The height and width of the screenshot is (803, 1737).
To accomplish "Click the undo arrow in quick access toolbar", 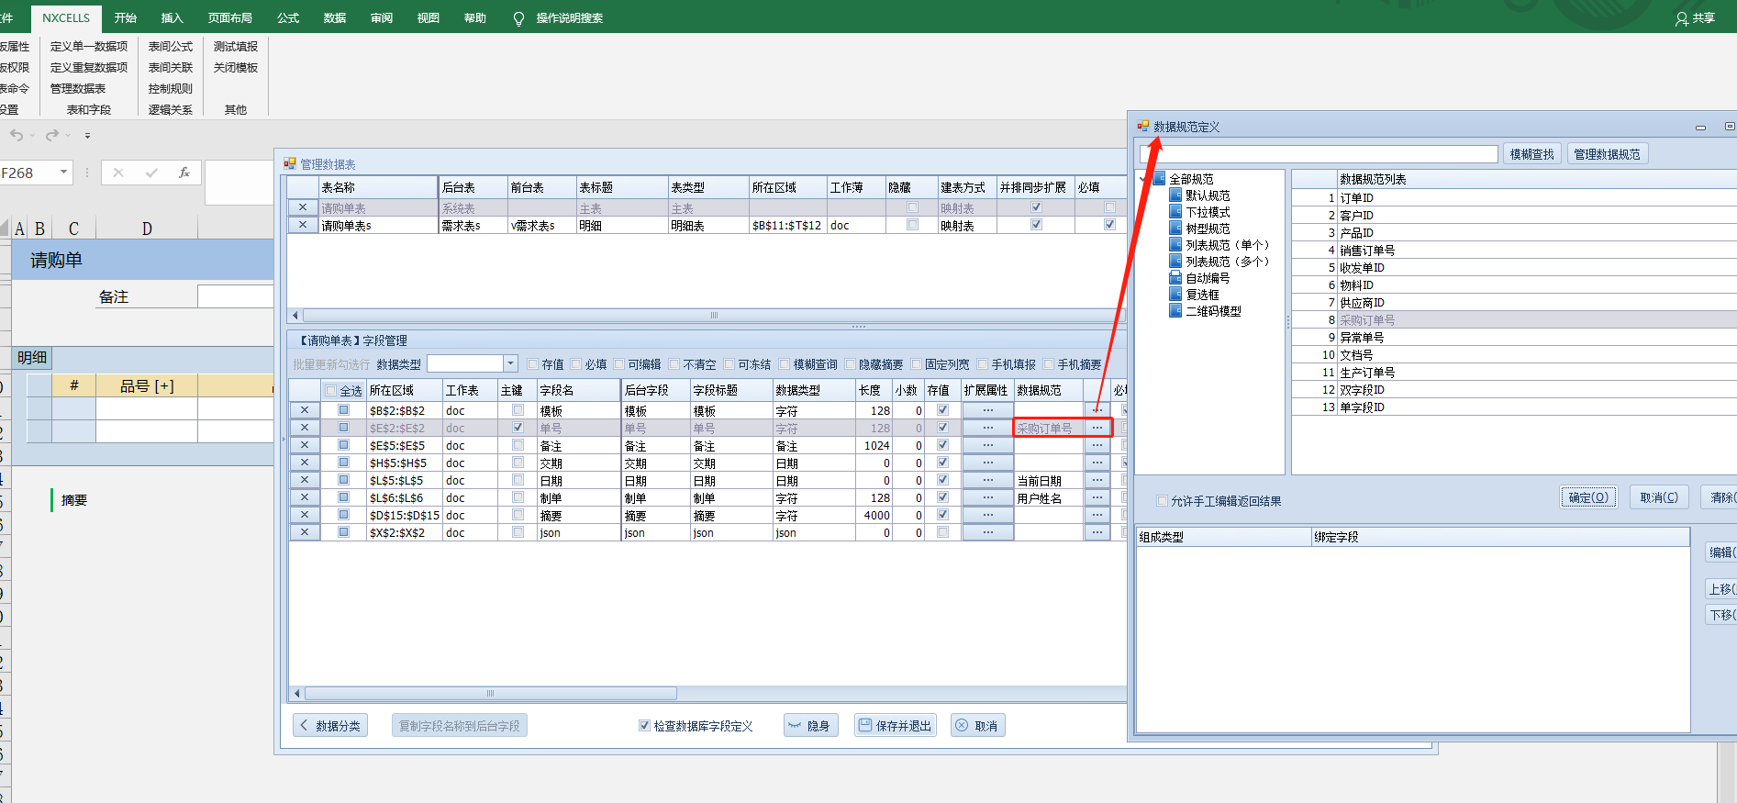I will (17, 135).
